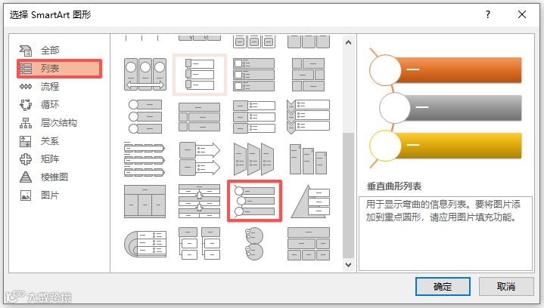
Task: Click the layout list scroll-up arrow
Action: (348, 42)
